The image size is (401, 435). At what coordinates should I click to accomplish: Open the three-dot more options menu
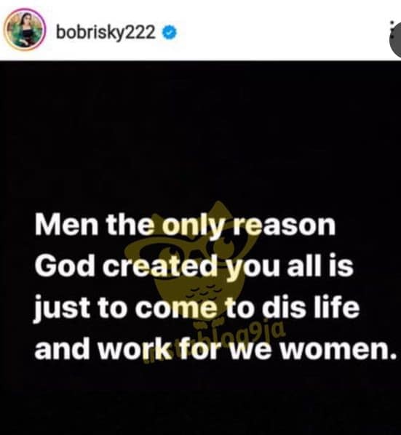coord(392,31)
